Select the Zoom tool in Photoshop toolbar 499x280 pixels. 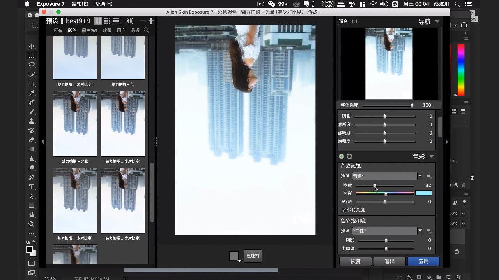coord(32,224)
